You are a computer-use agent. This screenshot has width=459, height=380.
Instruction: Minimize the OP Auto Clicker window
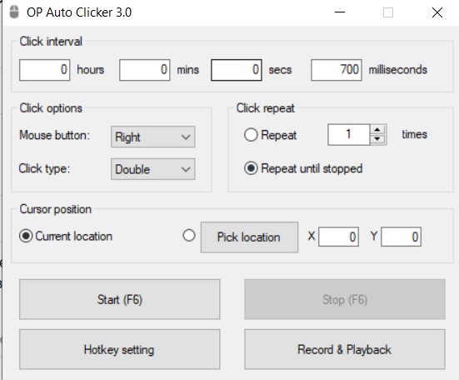(x=340, y=12)
